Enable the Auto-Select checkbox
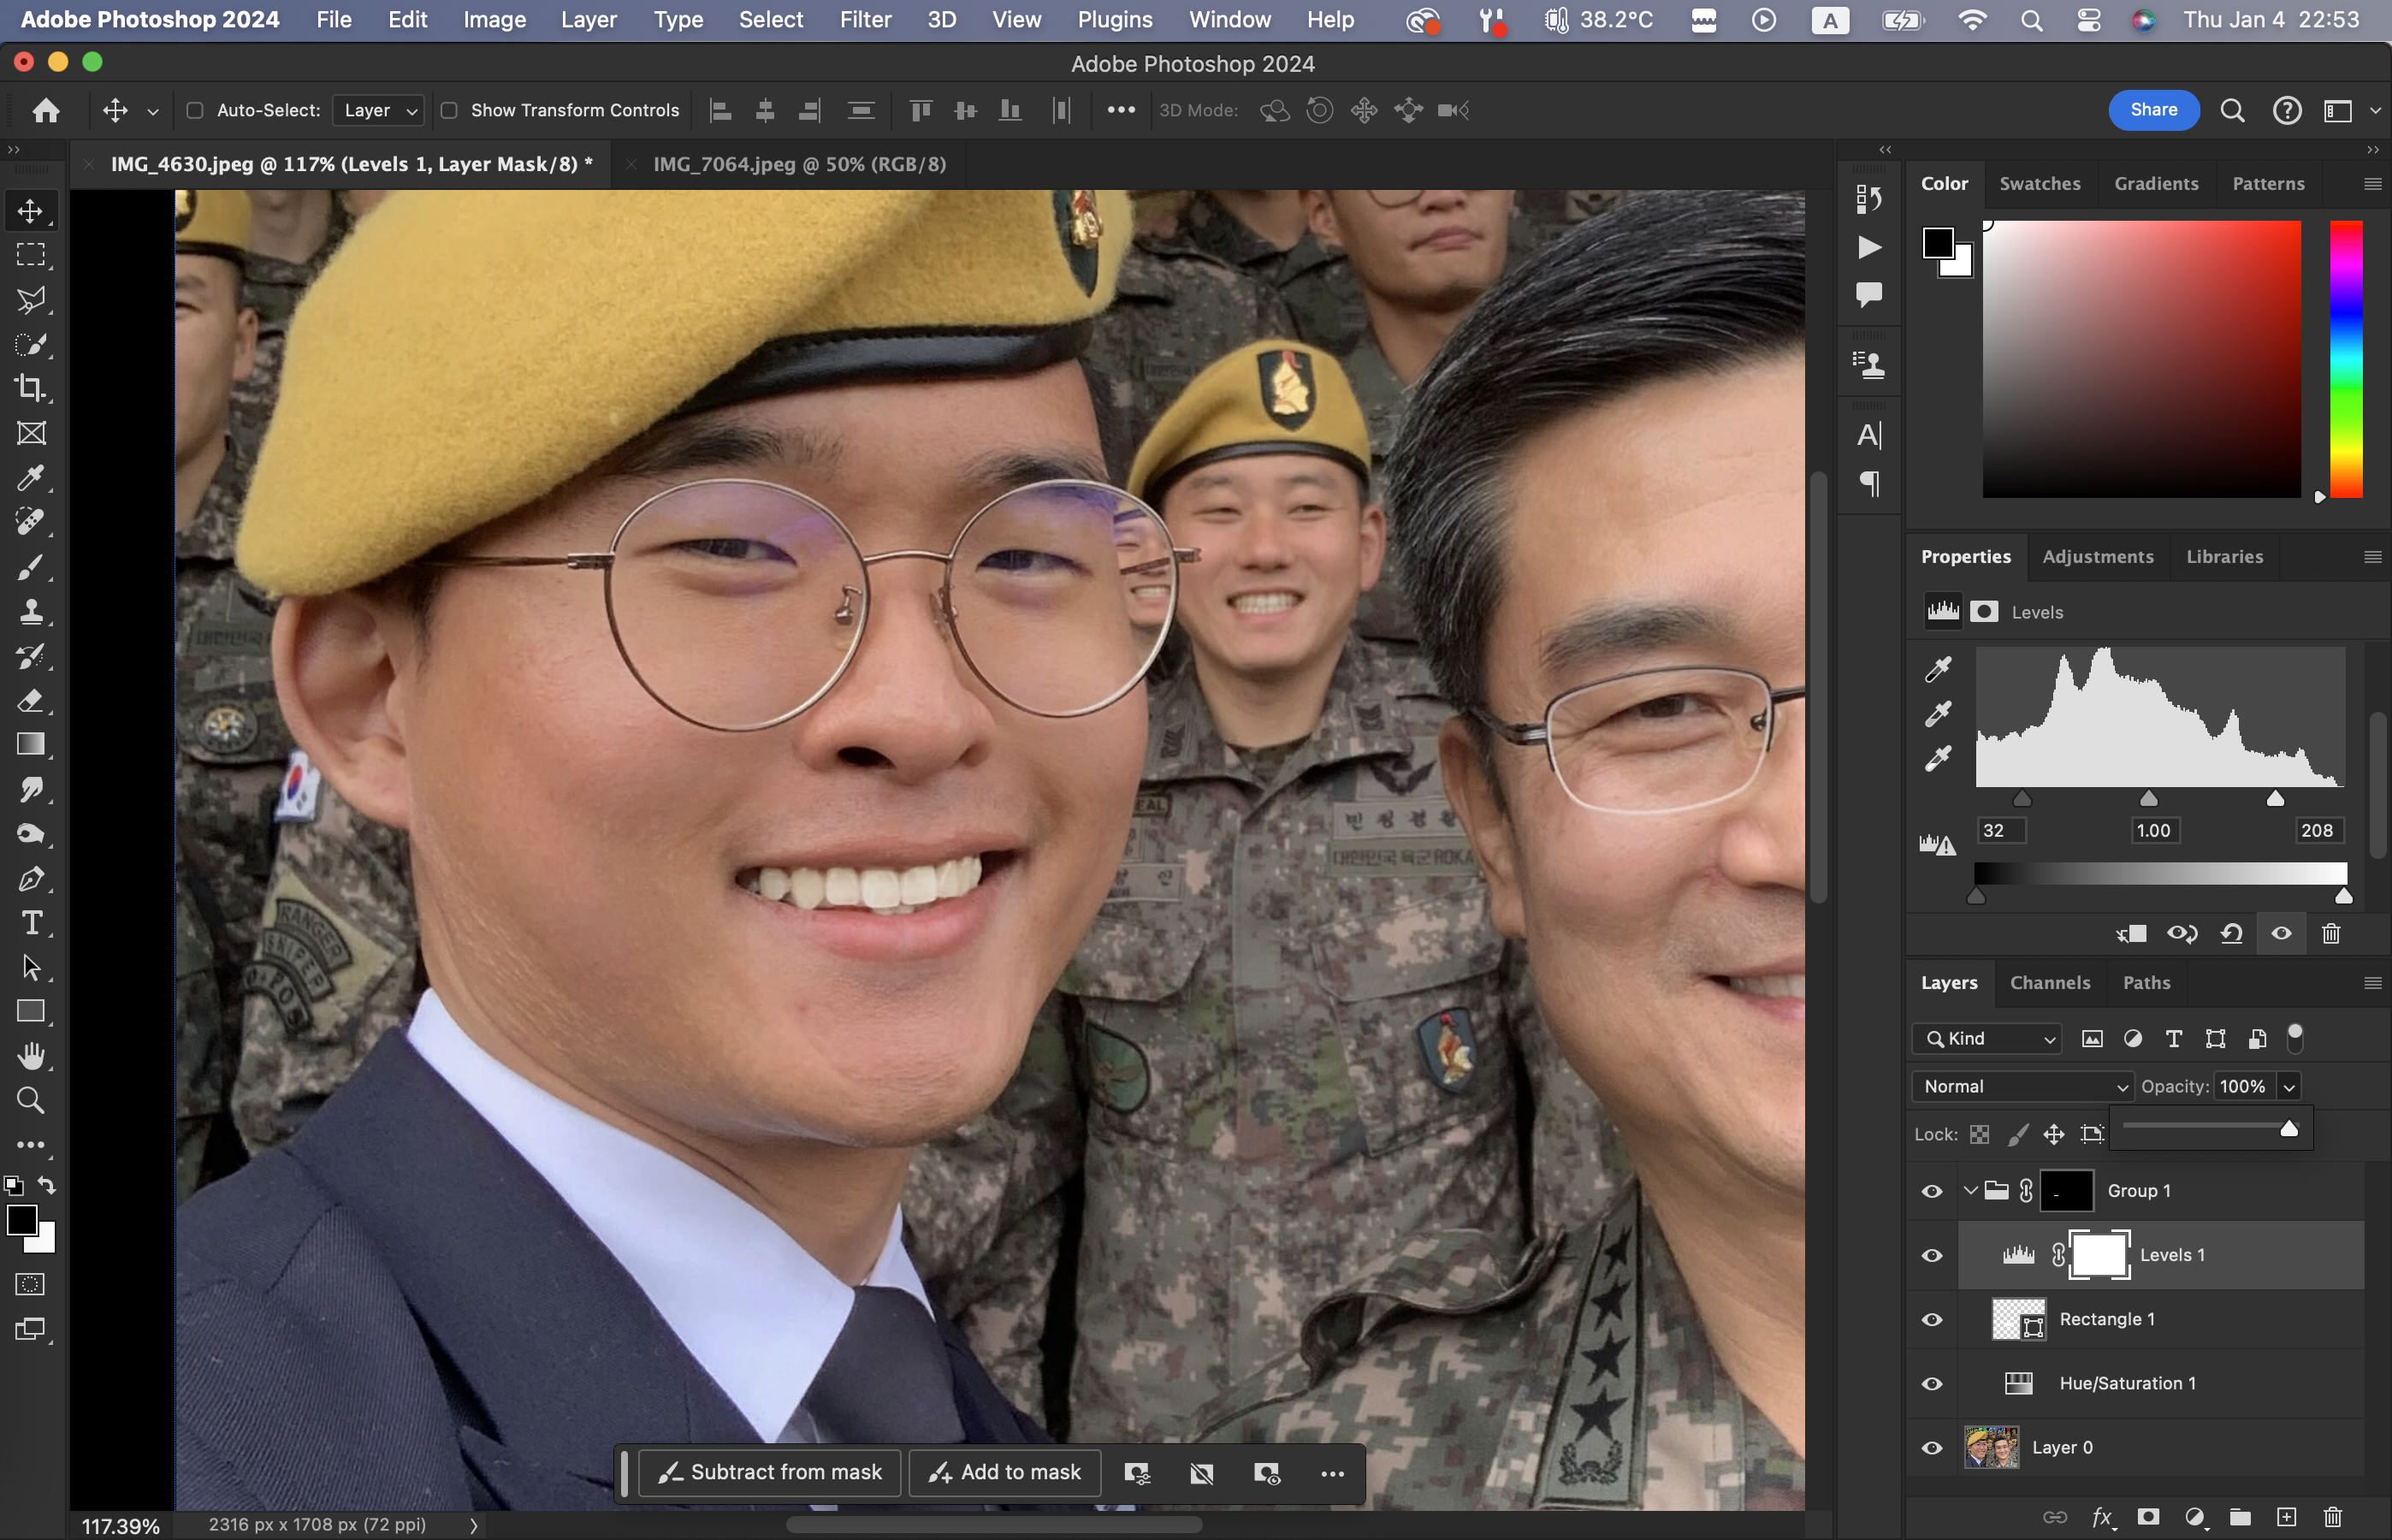Screen dimensions: 2392x1540 195,110
